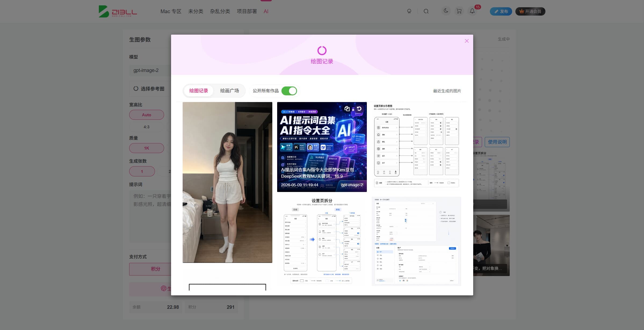Close the 绘图记录 dialog
The image size is (644, 330).
[467, 41]
